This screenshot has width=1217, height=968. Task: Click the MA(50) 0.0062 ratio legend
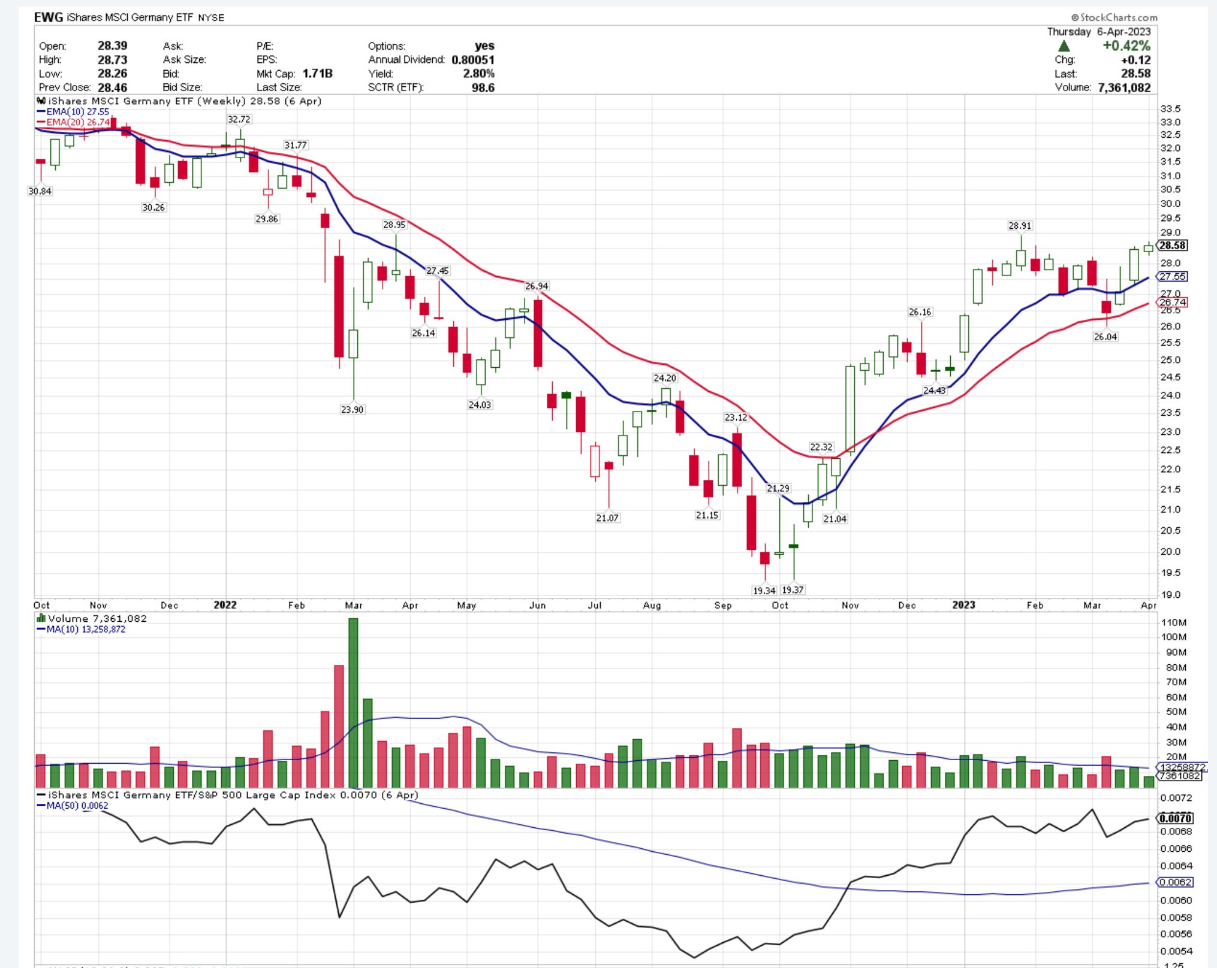(x=73, y=806)
